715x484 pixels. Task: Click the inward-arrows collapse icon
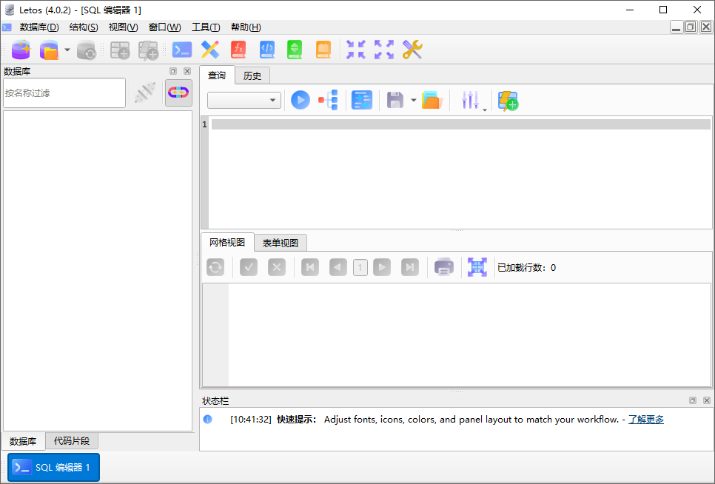pos(356,50)
